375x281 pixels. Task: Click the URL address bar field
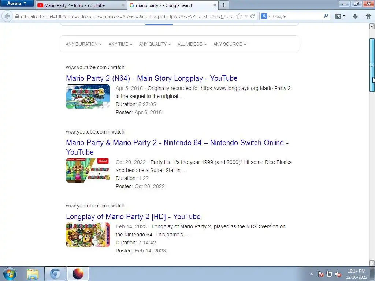point(127,16)
